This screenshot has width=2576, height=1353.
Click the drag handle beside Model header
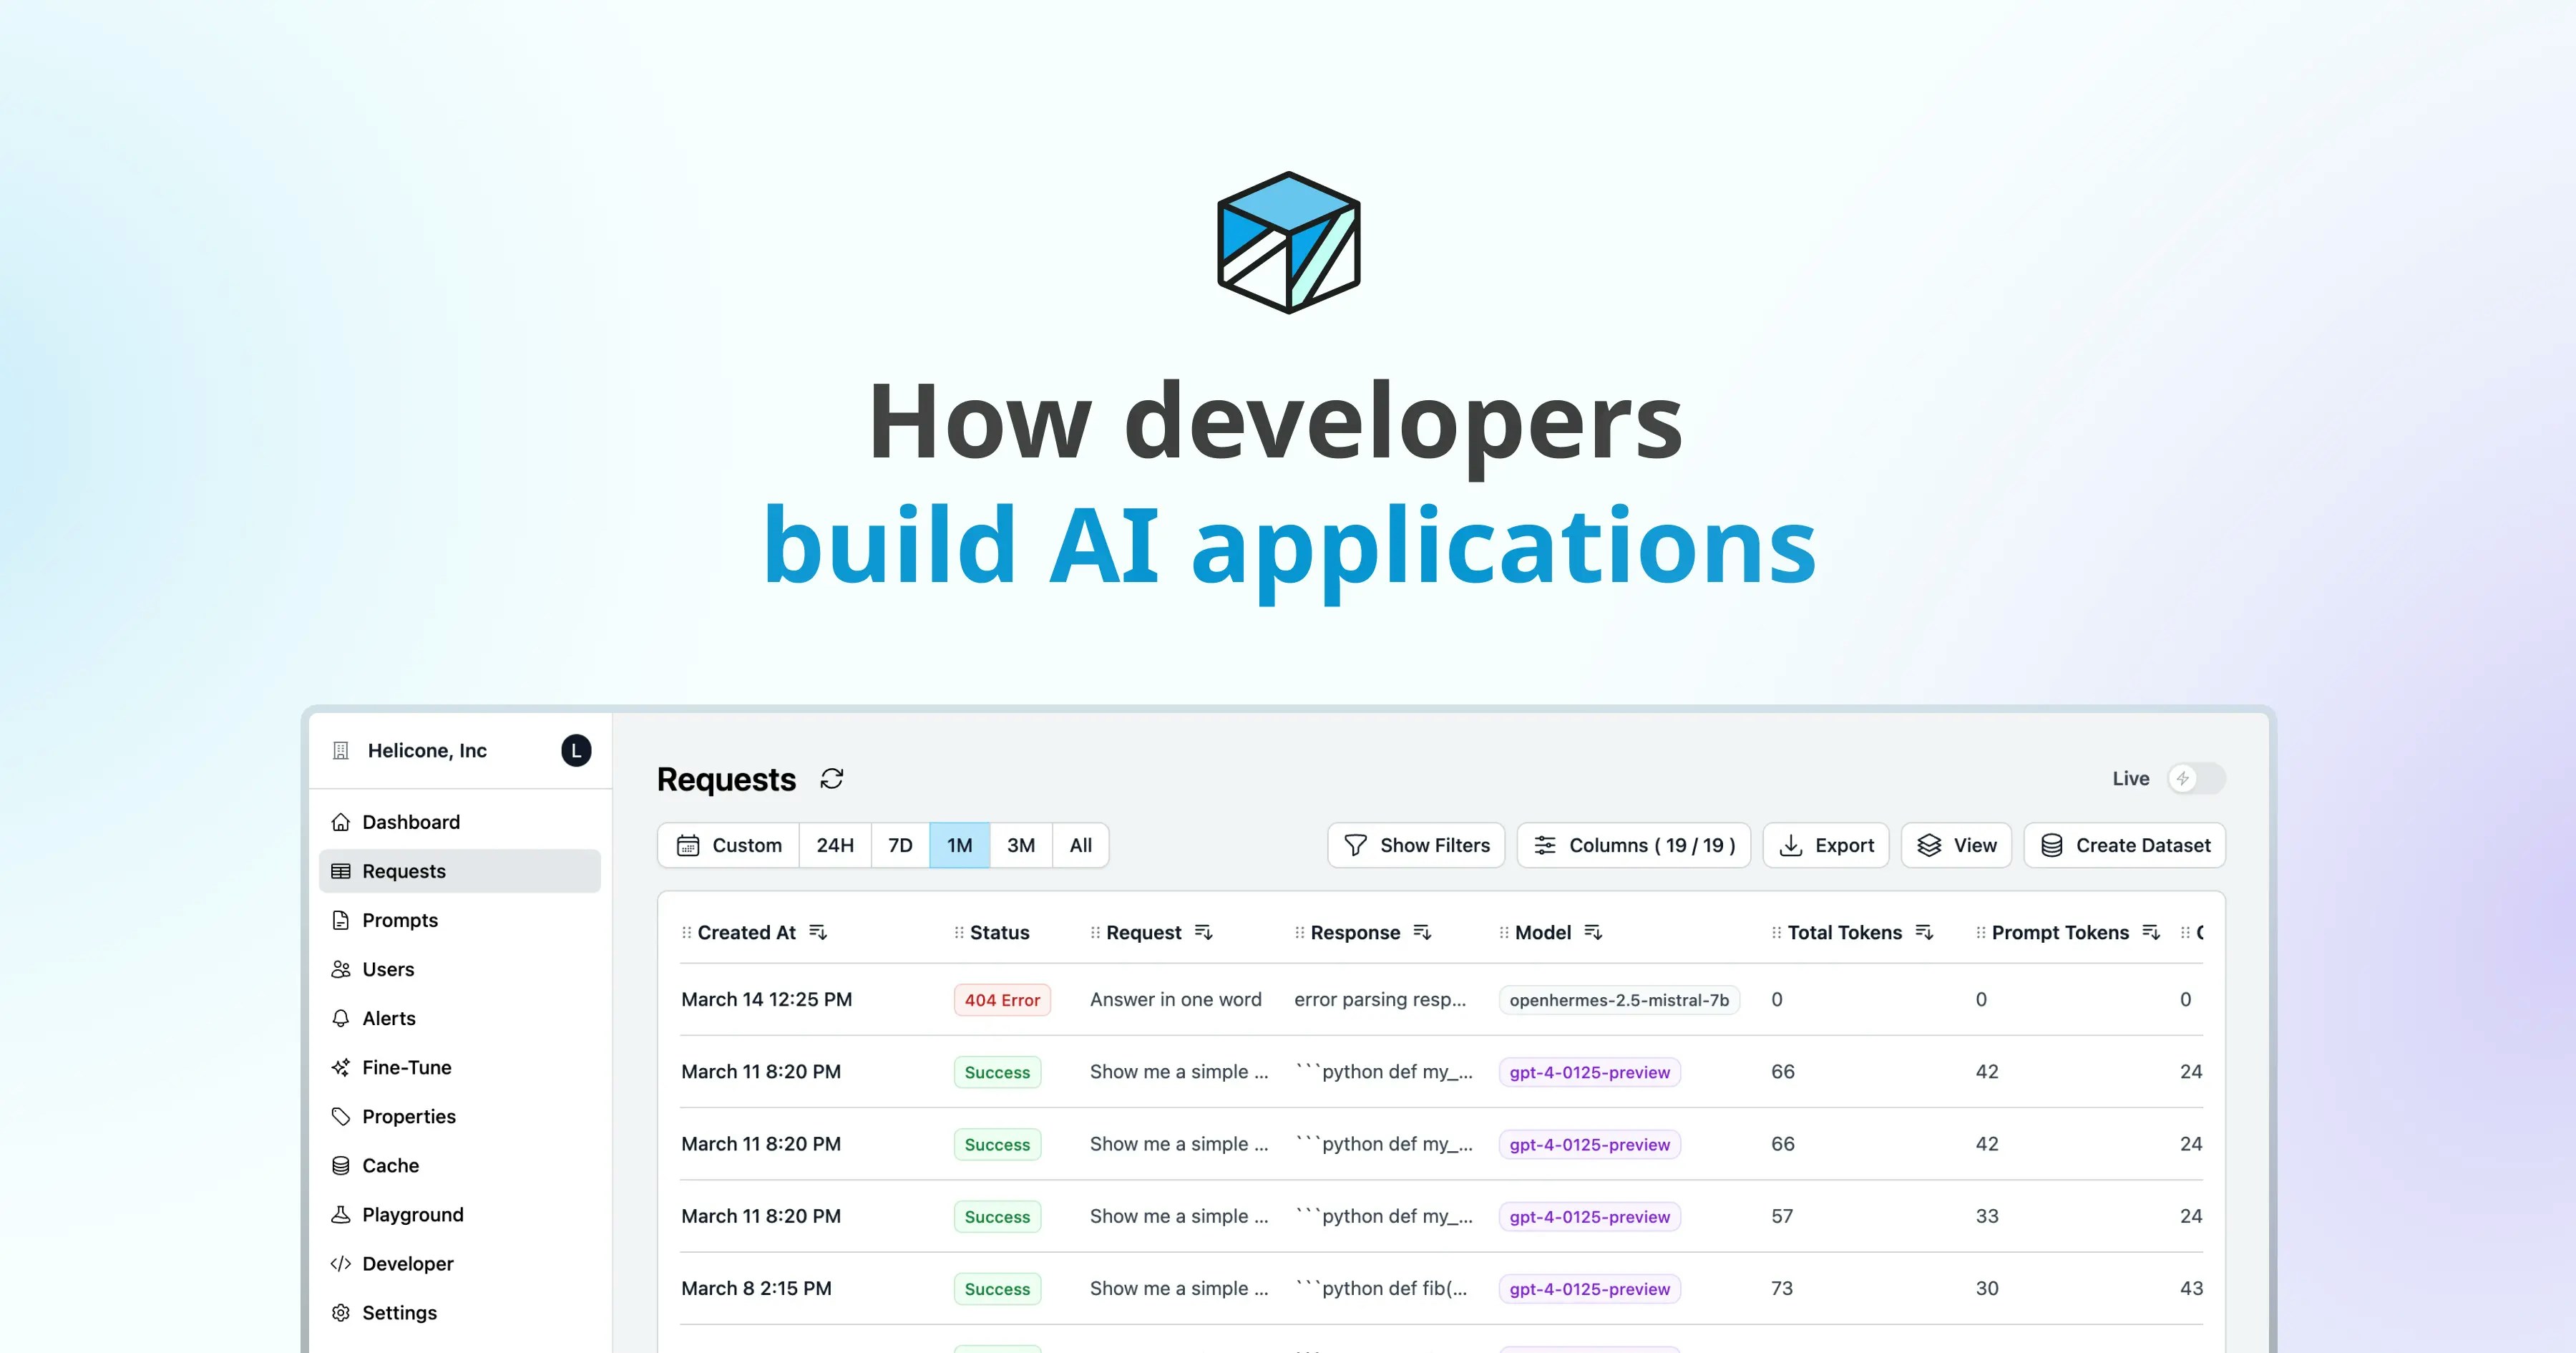click(1504, 933)
